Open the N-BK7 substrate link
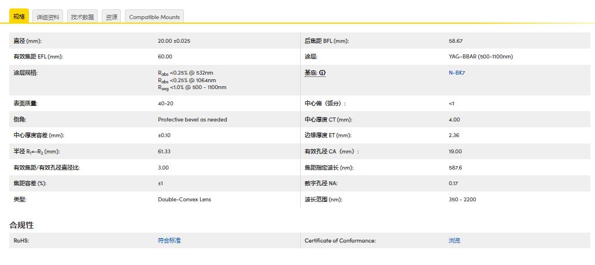 pos(457,73)
